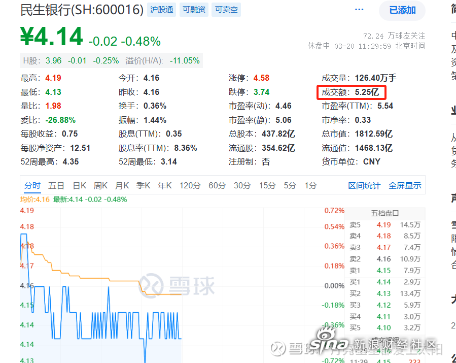Click the 市盈率(TTM) value 5.54
This screenshot has width=456, height=363.
[385, 106]
